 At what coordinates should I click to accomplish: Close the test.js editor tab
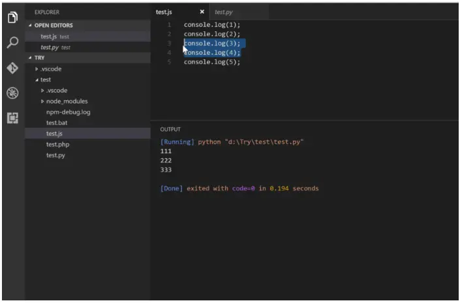[202, 12]
